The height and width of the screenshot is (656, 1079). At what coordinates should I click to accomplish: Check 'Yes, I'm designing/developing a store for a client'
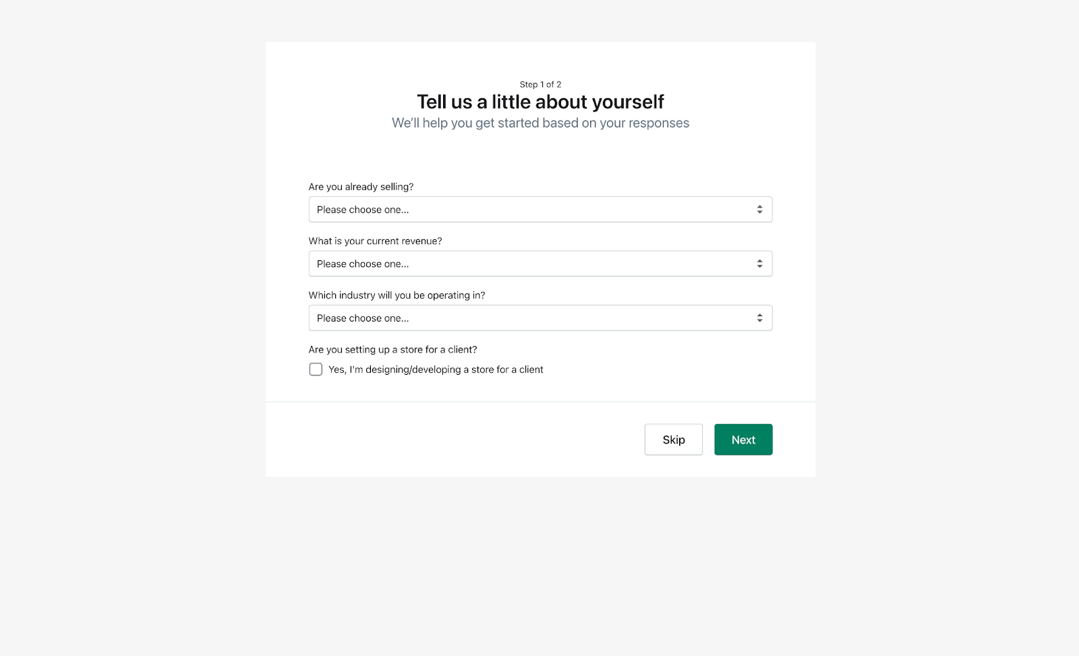[x=316, y=369]
